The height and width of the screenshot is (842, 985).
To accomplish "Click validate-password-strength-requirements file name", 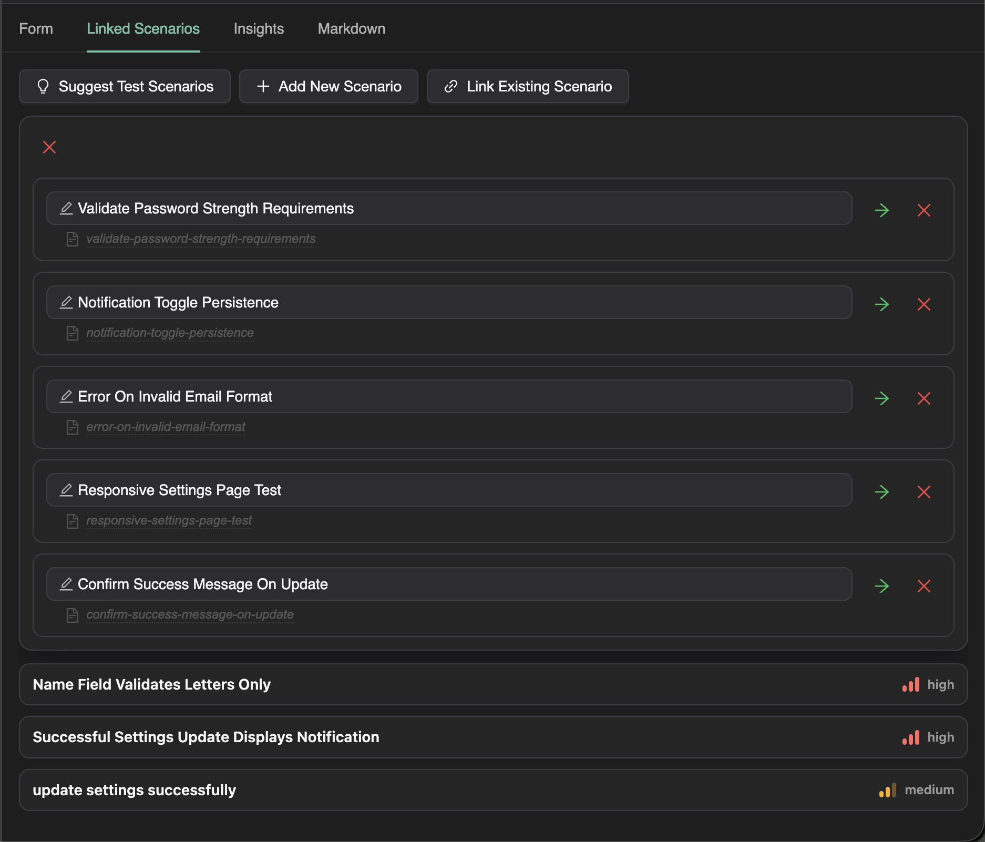I will point(201,239).
